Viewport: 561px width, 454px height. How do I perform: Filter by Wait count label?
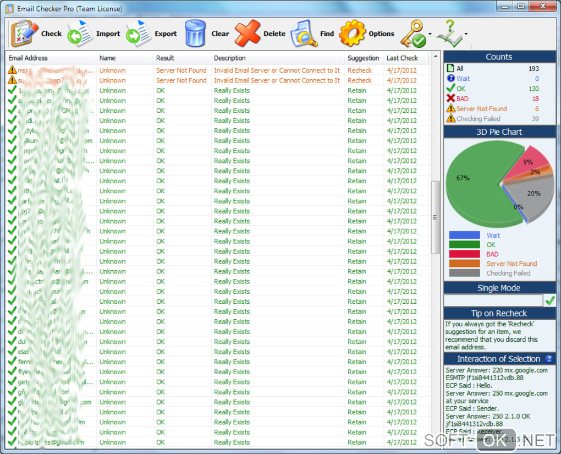463,78
